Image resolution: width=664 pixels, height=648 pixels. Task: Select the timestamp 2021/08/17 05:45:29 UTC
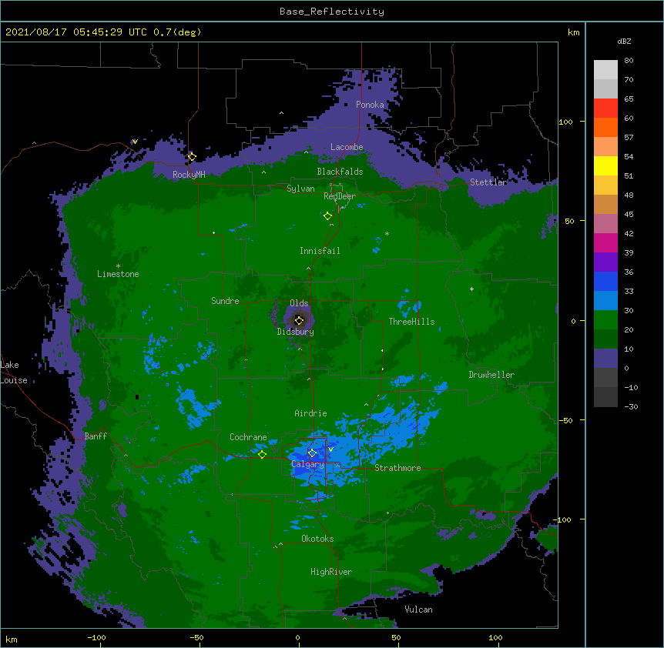(76, 32)
